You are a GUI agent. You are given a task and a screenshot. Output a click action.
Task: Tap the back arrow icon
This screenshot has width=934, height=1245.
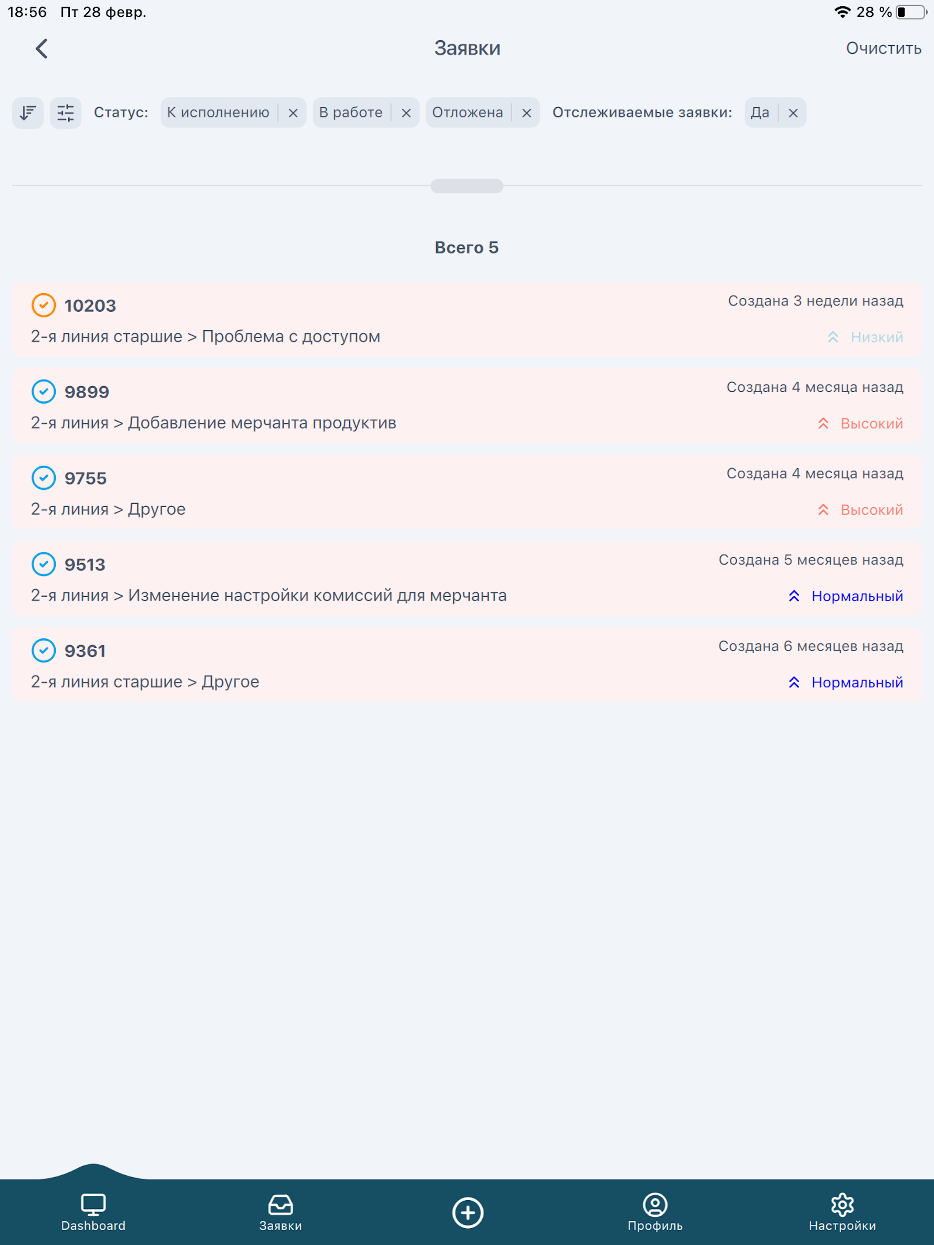(x=42, y=48)
